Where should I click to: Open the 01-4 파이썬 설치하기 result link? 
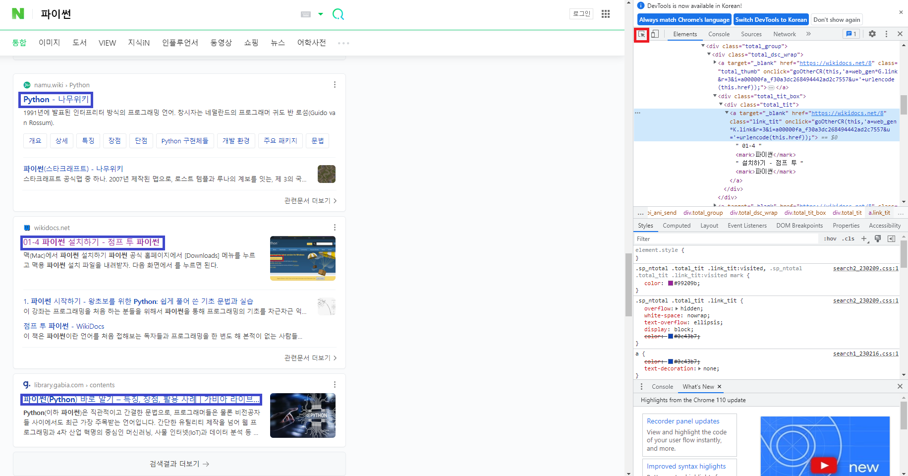coord(92,242)
